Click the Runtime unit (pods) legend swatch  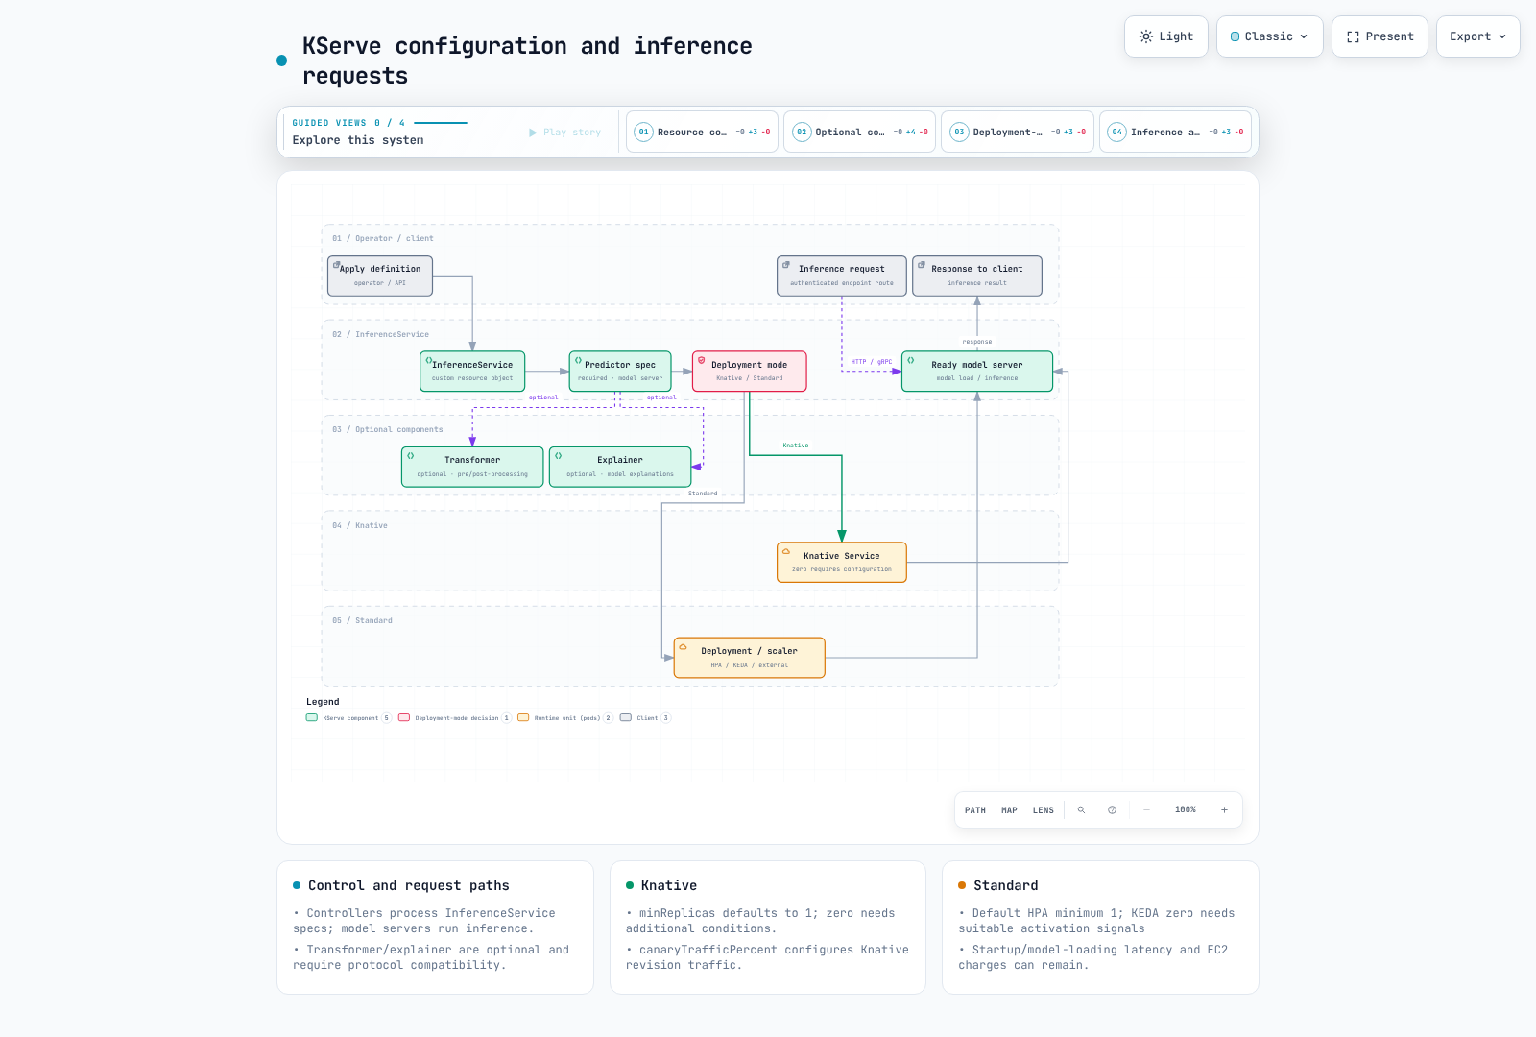pos(523,717)
